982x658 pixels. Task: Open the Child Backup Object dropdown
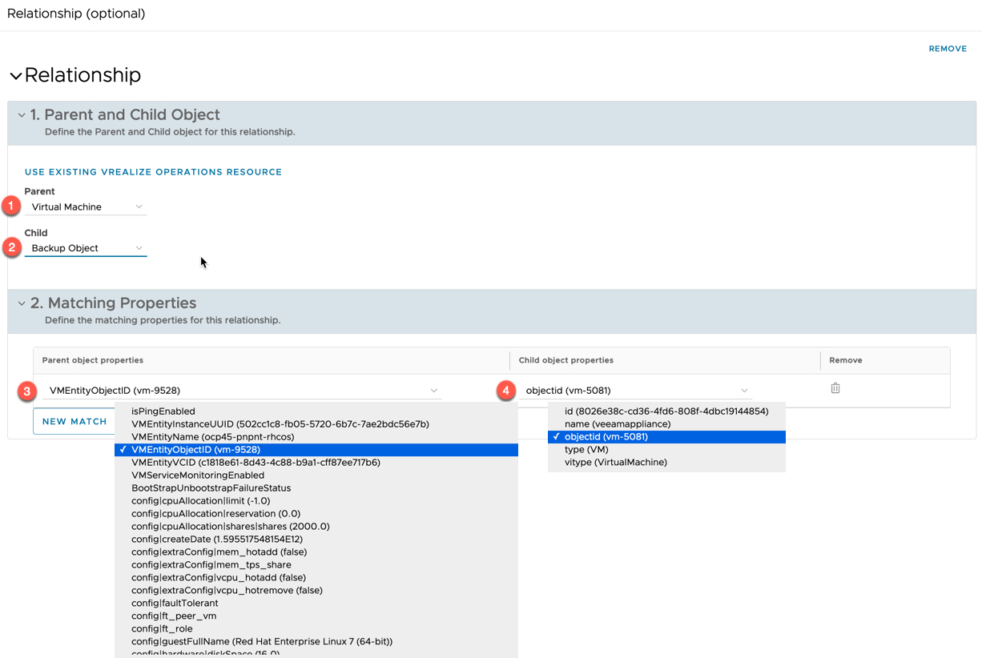coord(86,248)
